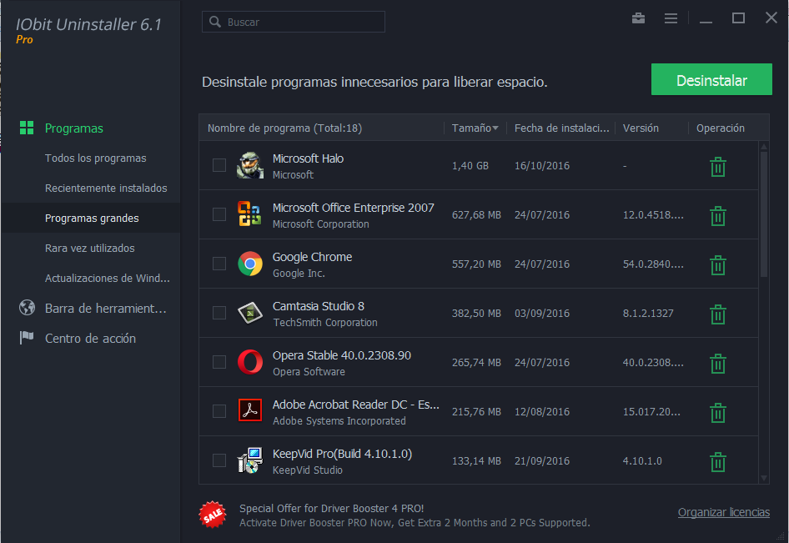This screenshot has width=789, height=543.
Task: Click the Driver Booster 4 PRO special offer
Action: pyautogui.click(x=415, y=515)
